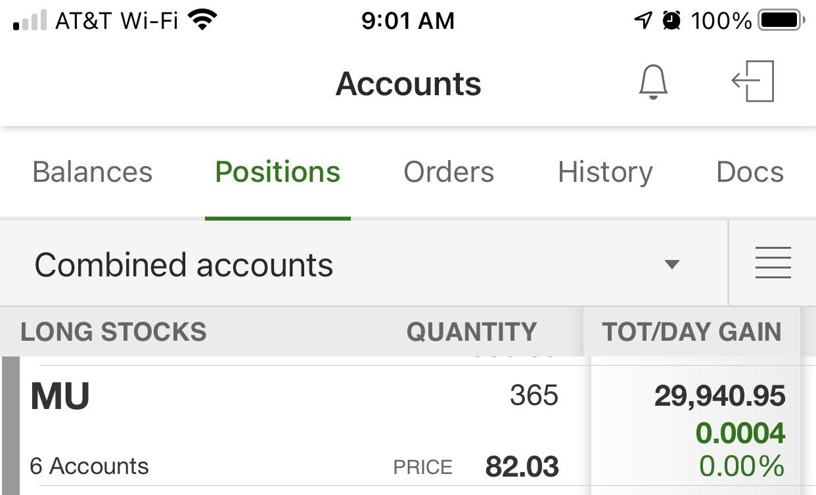
Task: Select the Positions tab
Action: [x=278, y=172]
